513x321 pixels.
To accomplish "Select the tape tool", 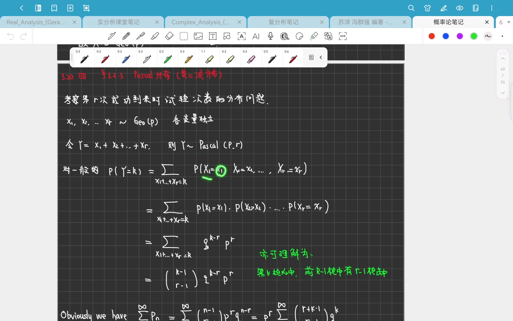I will click(x=285, y=36).
